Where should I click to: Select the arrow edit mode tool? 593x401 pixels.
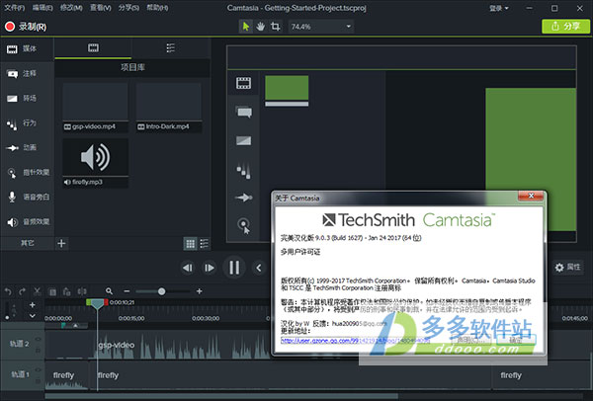point(246,27)
